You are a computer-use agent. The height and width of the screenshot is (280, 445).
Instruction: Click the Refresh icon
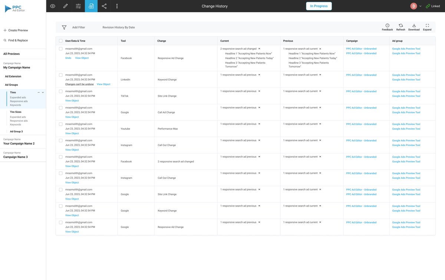(x=401, y=25)
